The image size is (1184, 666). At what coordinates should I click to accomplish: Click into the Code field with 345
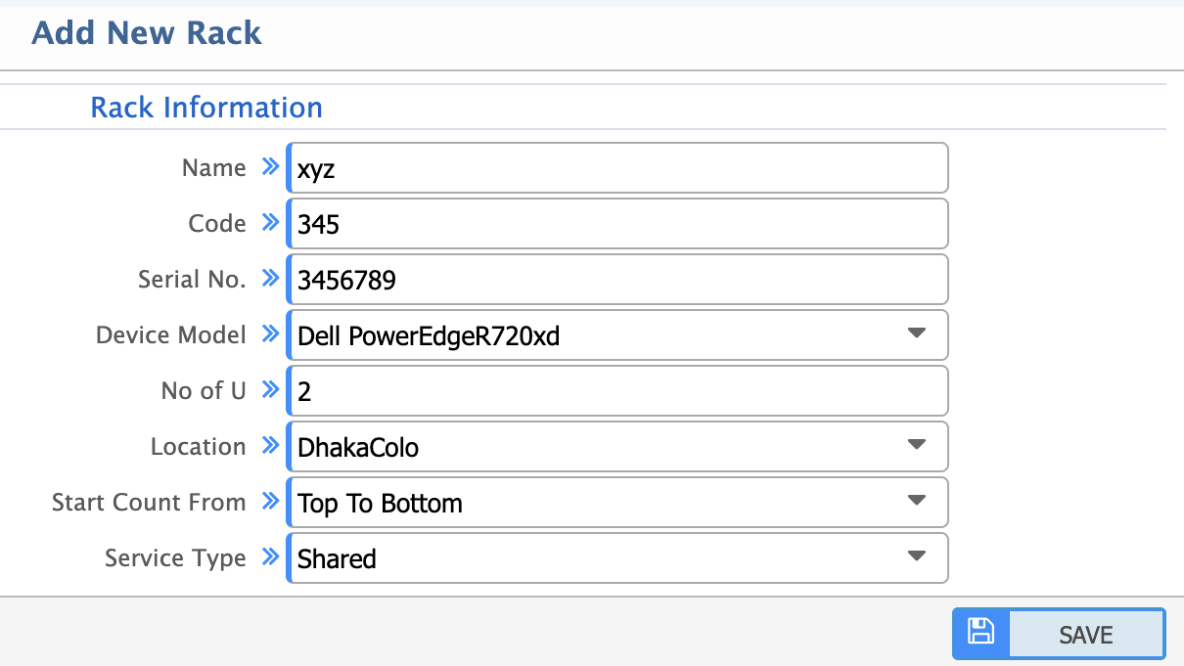click(x=616, y=224)
